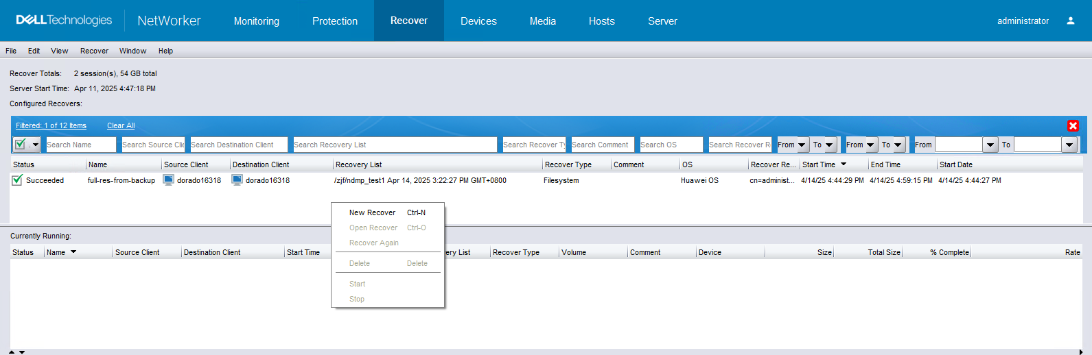Click the Succeeded status checkmark icon
The width and height of the screenshot is (1092, 355).
[x=17, y=180]
